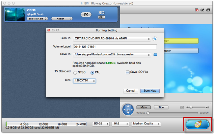The image size is (214, 134).
Task: Open the blue folder browse icon
Action: point(155,55)
